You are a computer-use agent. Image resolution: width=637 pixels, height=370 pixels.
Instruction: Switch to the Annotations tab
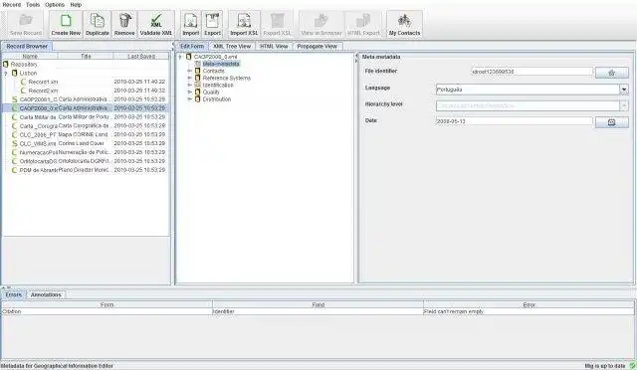coord(46,294)
